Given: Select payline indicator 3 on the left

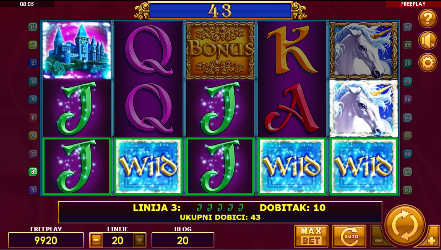Looking at the screenshot, I should [x=33, y=172].
